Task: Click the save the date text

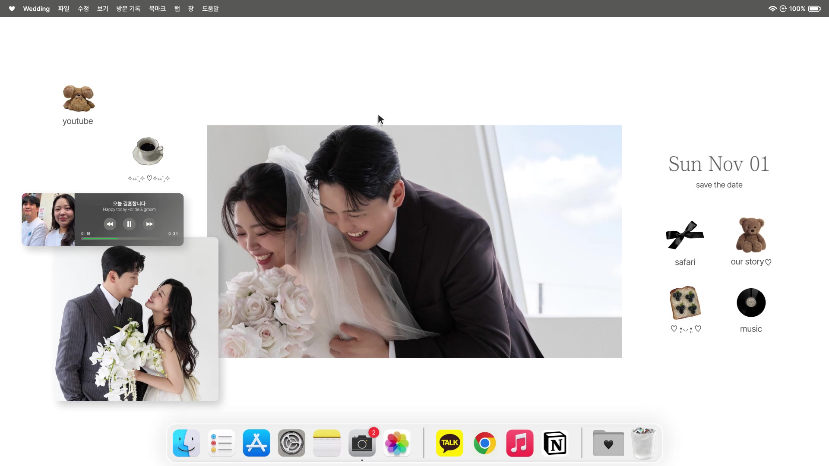Action: click(719, 185)
